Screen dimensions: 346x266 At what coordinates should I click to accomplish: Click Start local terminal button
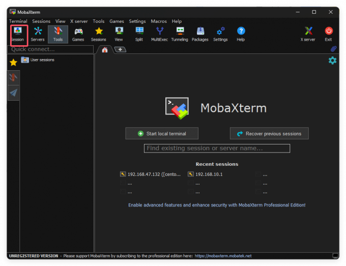click(x=162, y=133)
